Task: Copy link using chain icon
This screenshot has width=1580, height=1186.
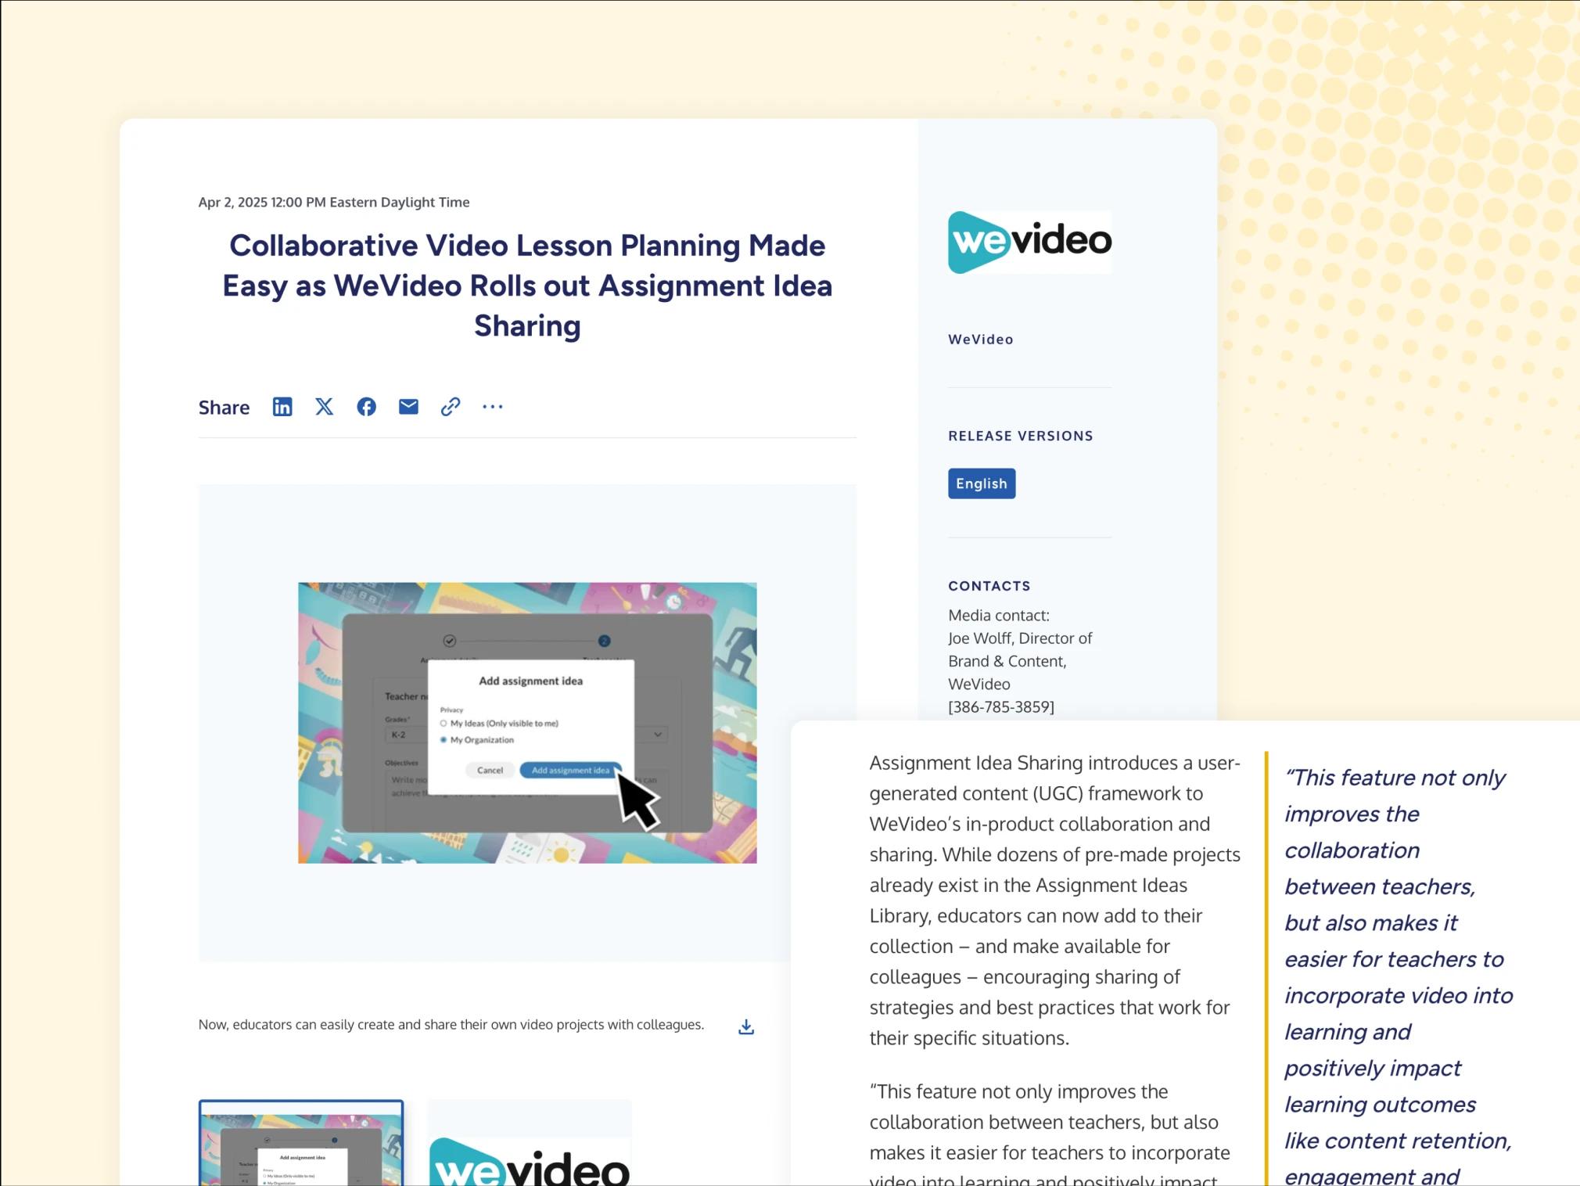Action: [451, 407]
